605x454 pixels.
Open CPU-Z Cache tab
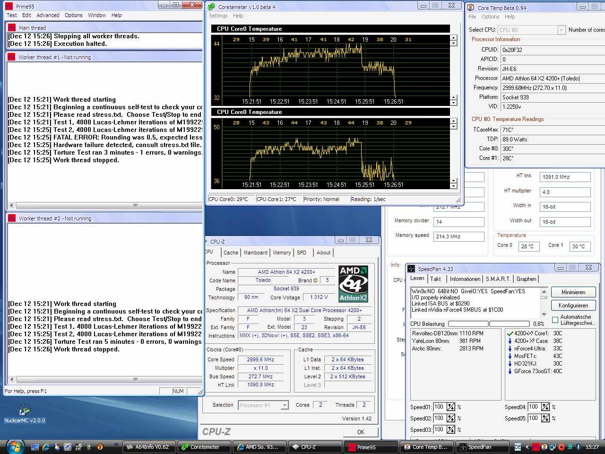point(231,253)
